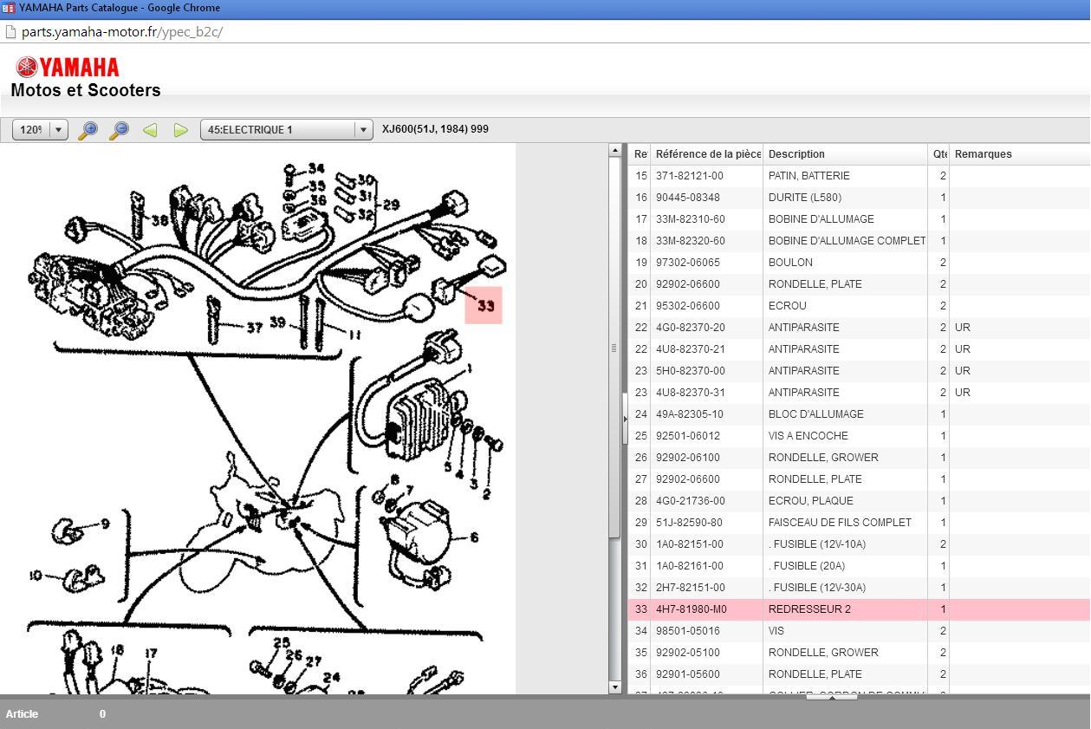Select part reference 95302-06600 ECROU
Screen dimensions: 1091x729
tap(859, 306)
